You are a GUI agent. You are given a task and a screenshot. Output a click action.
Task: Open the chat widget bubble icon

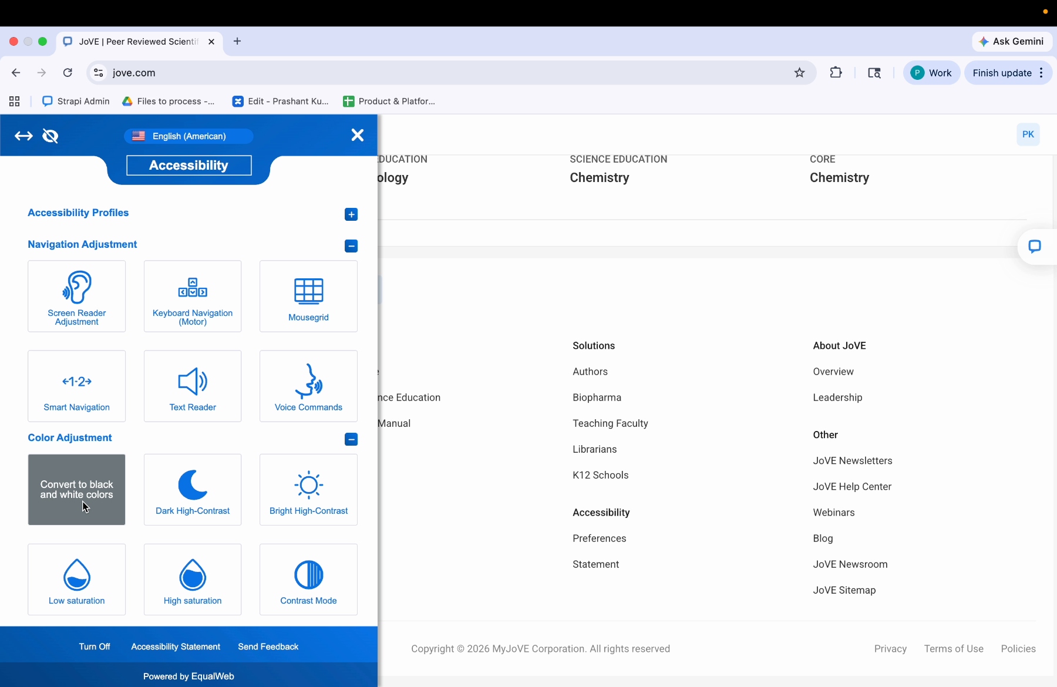point(1035,247)
